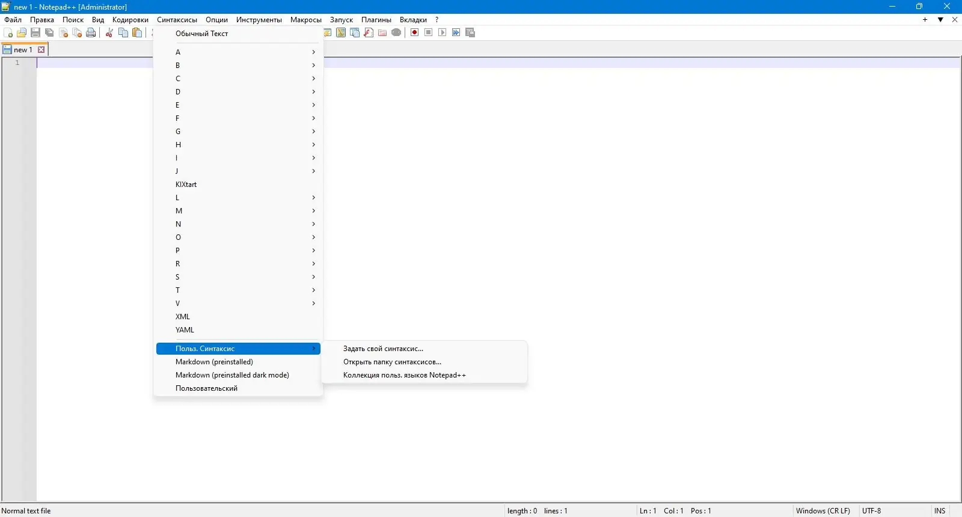Close all documents toolbar icon

(x=77, y=32)
